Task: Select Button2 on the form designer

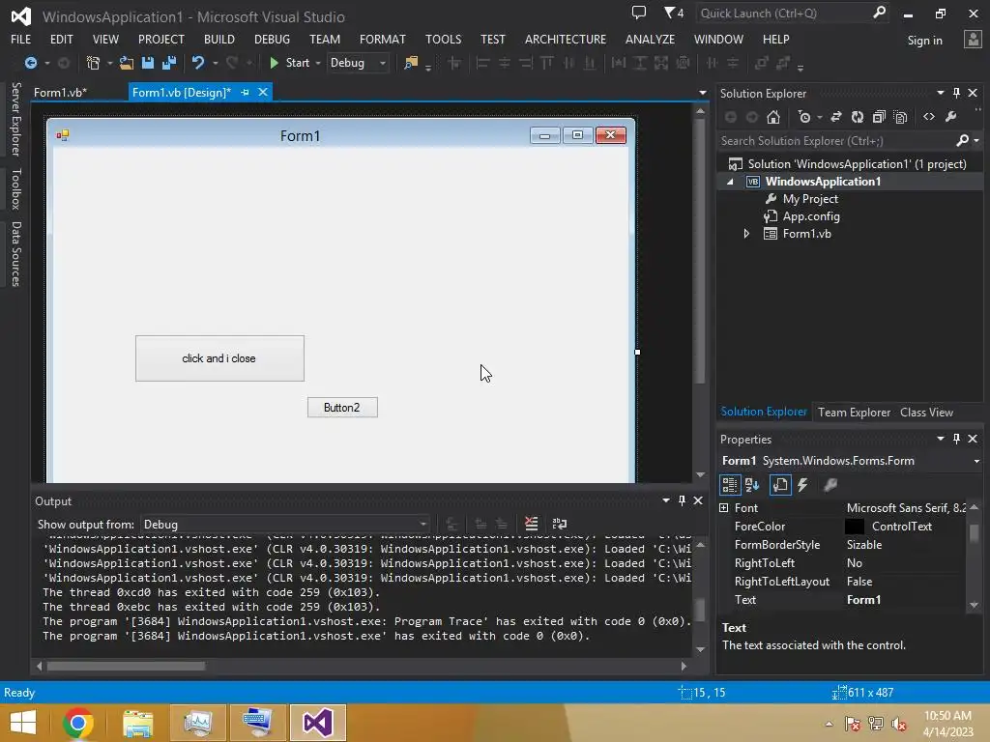Action: click(x=342, y=408)
